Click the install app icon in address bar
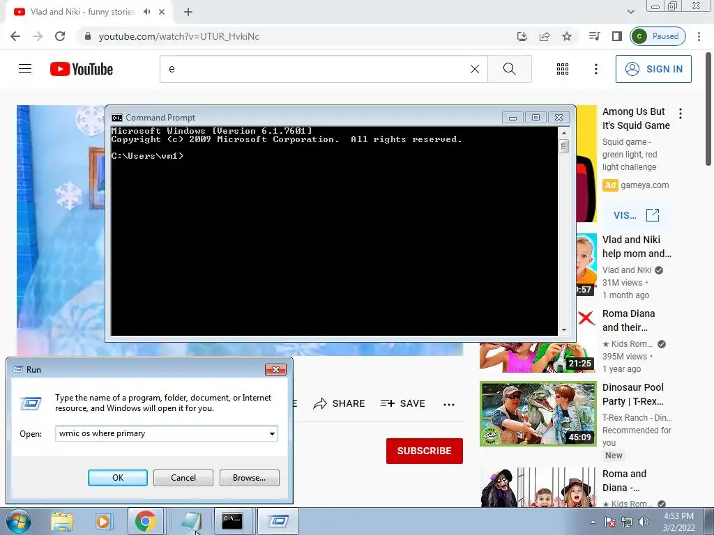 pyautogui.click(x=522, y=36)
